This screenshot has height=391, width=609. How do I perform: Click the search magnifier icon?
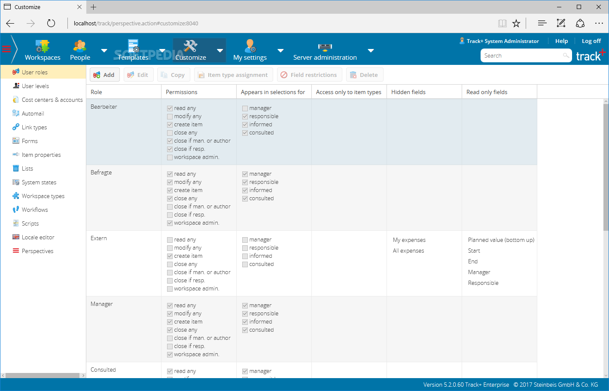coord(566,55)
